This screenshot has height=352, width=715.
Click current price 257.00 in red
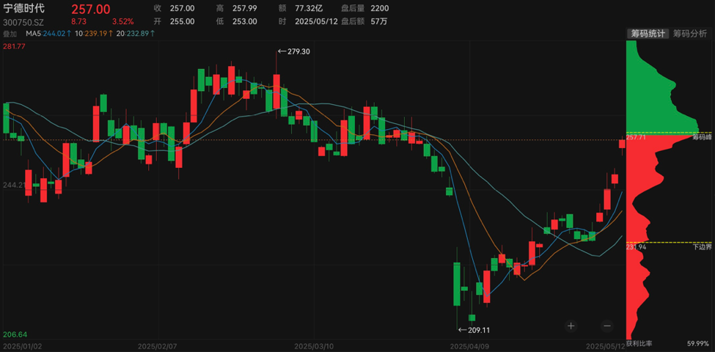(x=91, y=9)
